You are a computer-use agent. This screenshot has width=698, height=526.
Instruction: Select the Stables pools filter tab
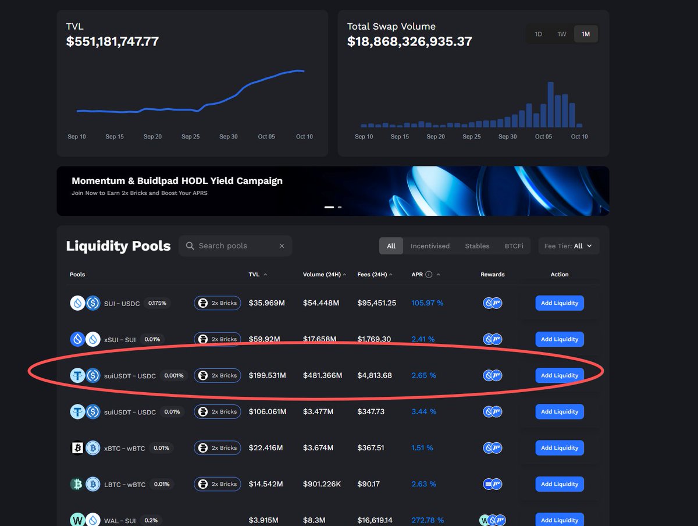pos(477,246)
